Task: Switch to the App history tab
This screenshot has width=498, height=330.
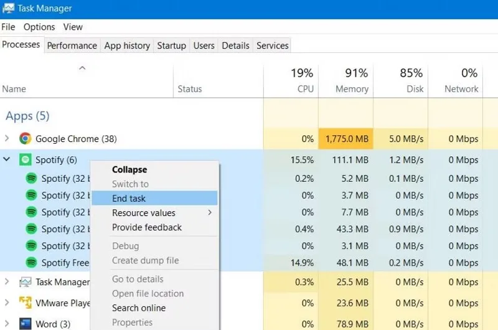Action: tap(127, 45)
